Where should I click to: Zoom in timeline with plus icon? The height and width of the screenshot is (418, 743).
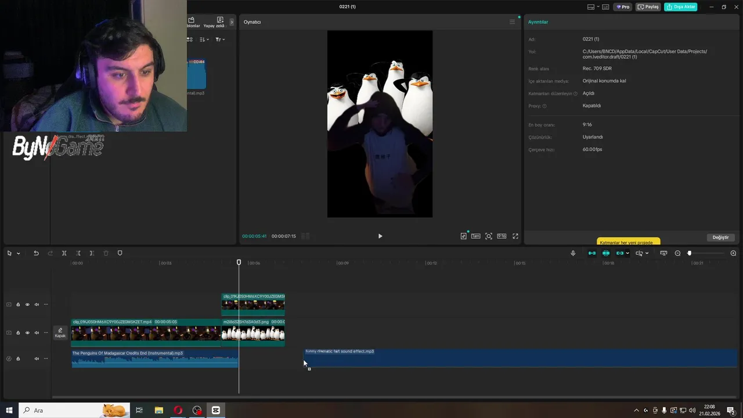point(733,253)
